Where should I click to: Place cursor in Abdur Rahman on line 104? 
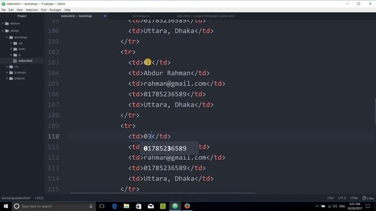167,73
